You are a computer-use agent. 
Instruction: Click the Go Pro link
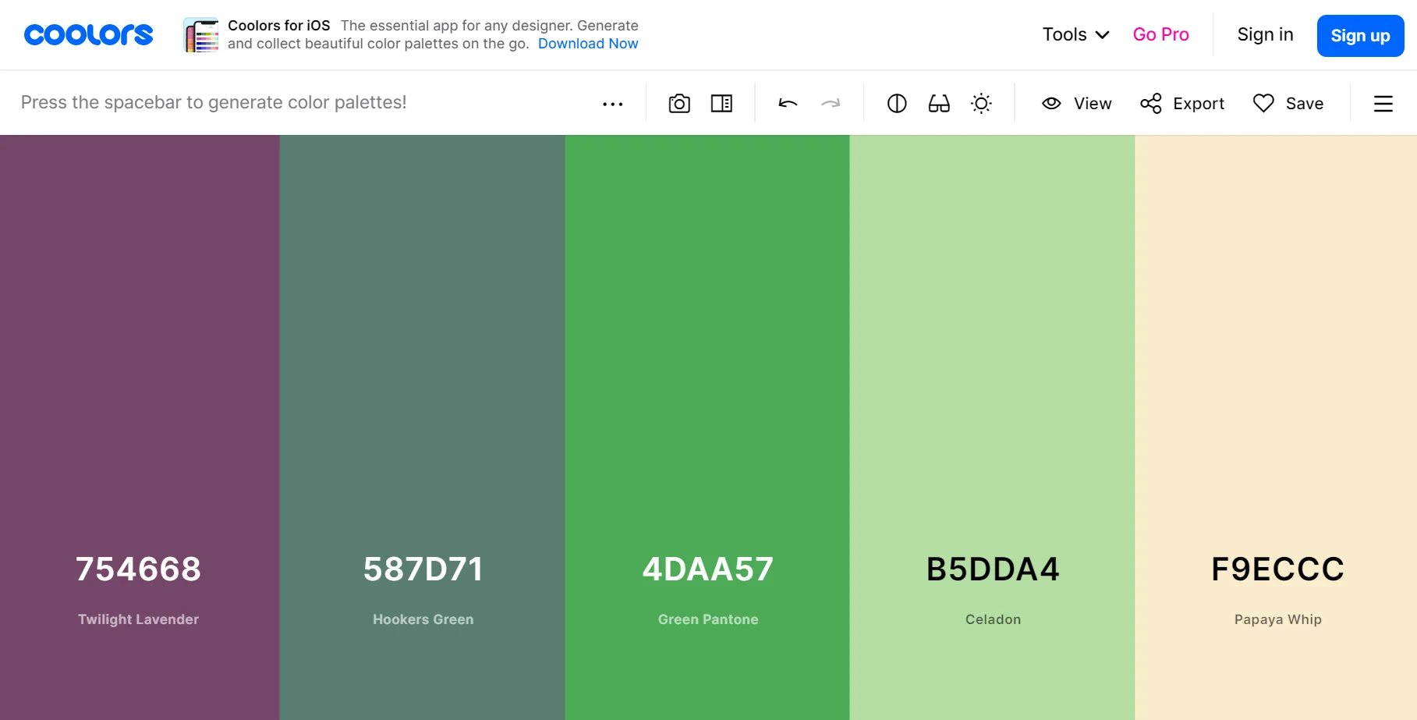click(x=1160, y=35)
